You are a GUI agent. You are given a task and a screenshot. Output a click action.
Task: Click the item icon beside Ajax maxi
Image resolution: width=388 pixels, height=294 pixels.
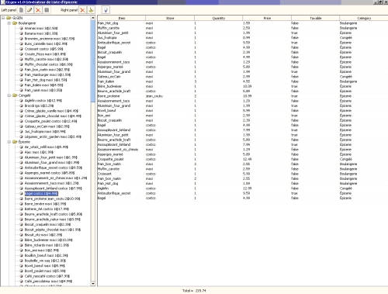click(x=22, y=152)
